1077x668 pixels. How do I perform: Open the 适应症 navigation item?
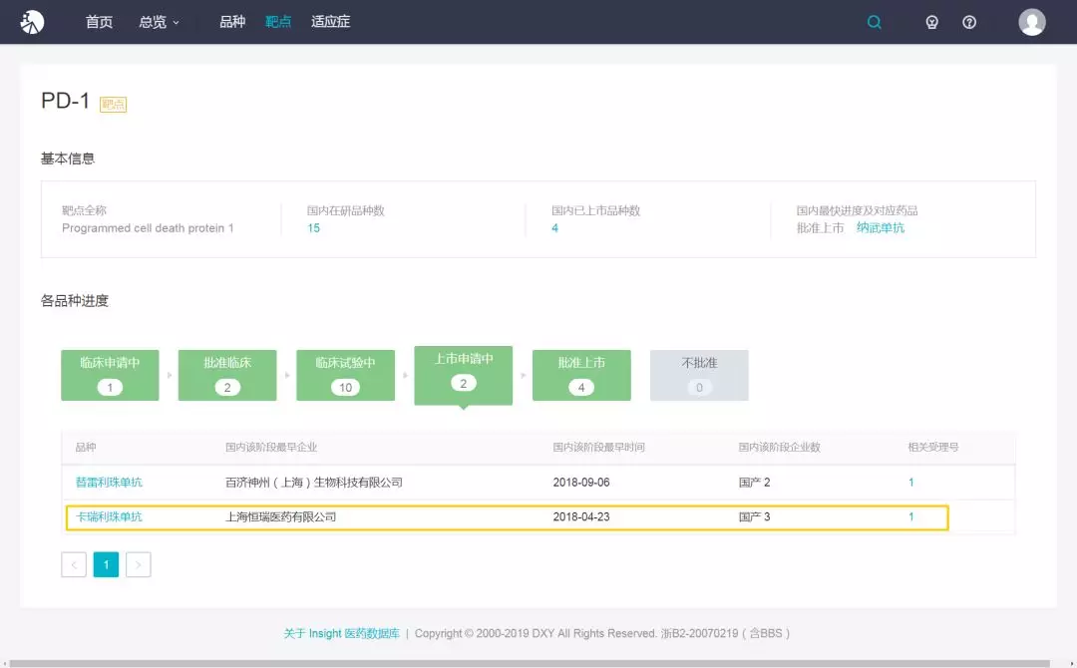tap(330, 22)
